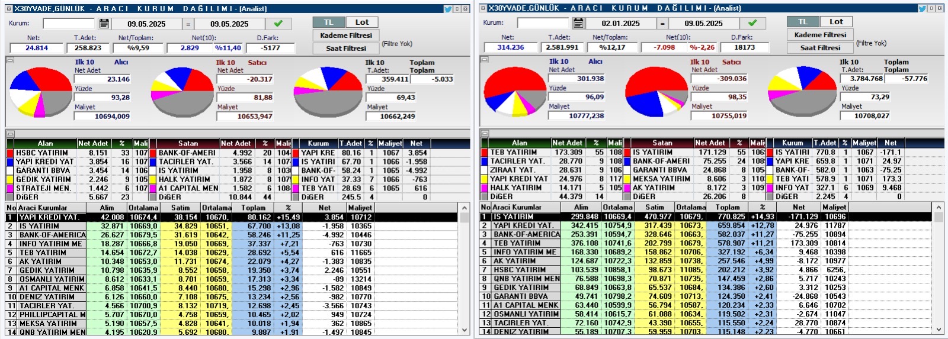Click the blue swatch beside TACIRLER YAT. in the 02.01.2025 window
Image resolution: width=948 pixels, height=339 pixels.
pyautogui.click(x=484, y=161)
